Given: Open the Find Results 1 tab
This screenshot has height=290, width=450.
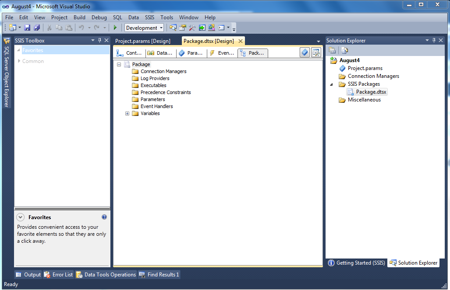Looking at the screenshot, I should click(159, 275).
